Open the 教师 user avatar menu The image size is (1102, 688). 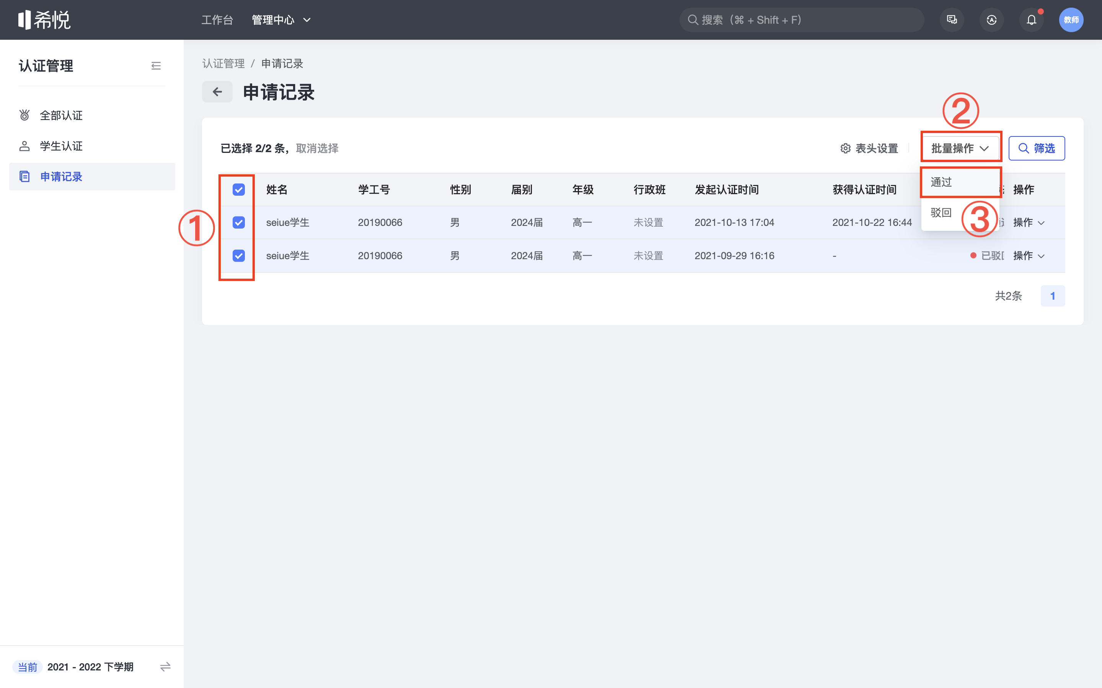tap(1071, 19)
